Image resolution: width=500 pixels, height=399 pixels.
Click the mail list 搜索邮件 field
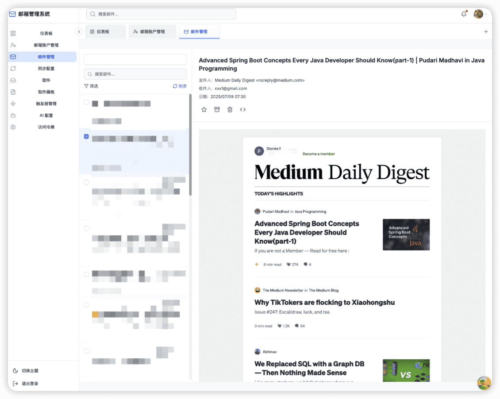point(135,74)
